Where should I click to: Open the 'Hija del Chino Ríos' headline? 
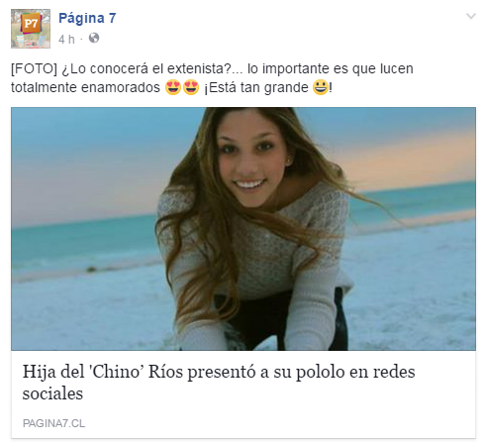pos(219,383)
